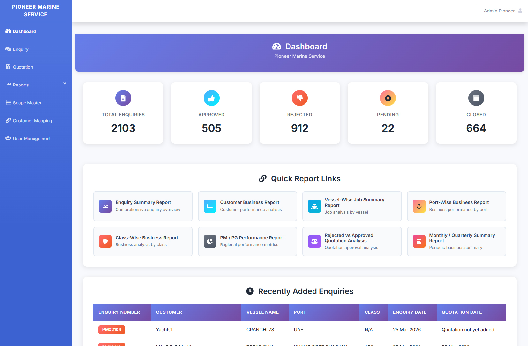Click the PM / PG Performance pie chart icon

(210, 241)
